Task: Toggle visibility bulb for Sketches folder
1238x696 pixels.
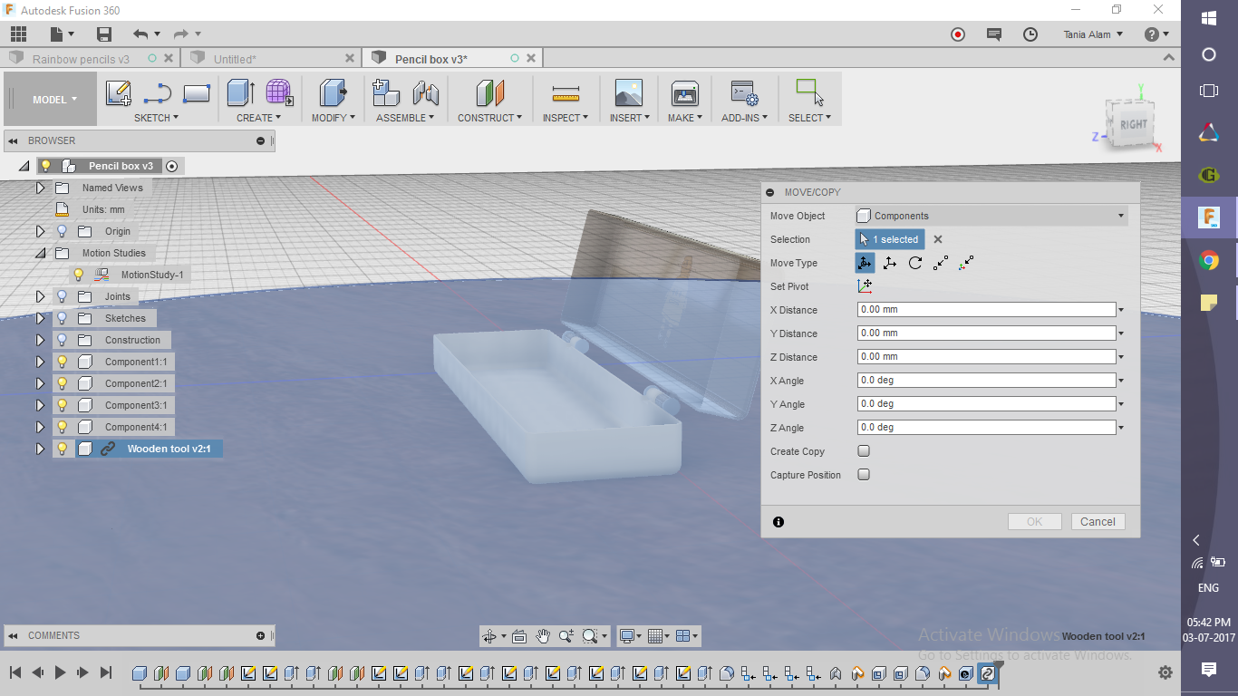Action: [62, 318]
